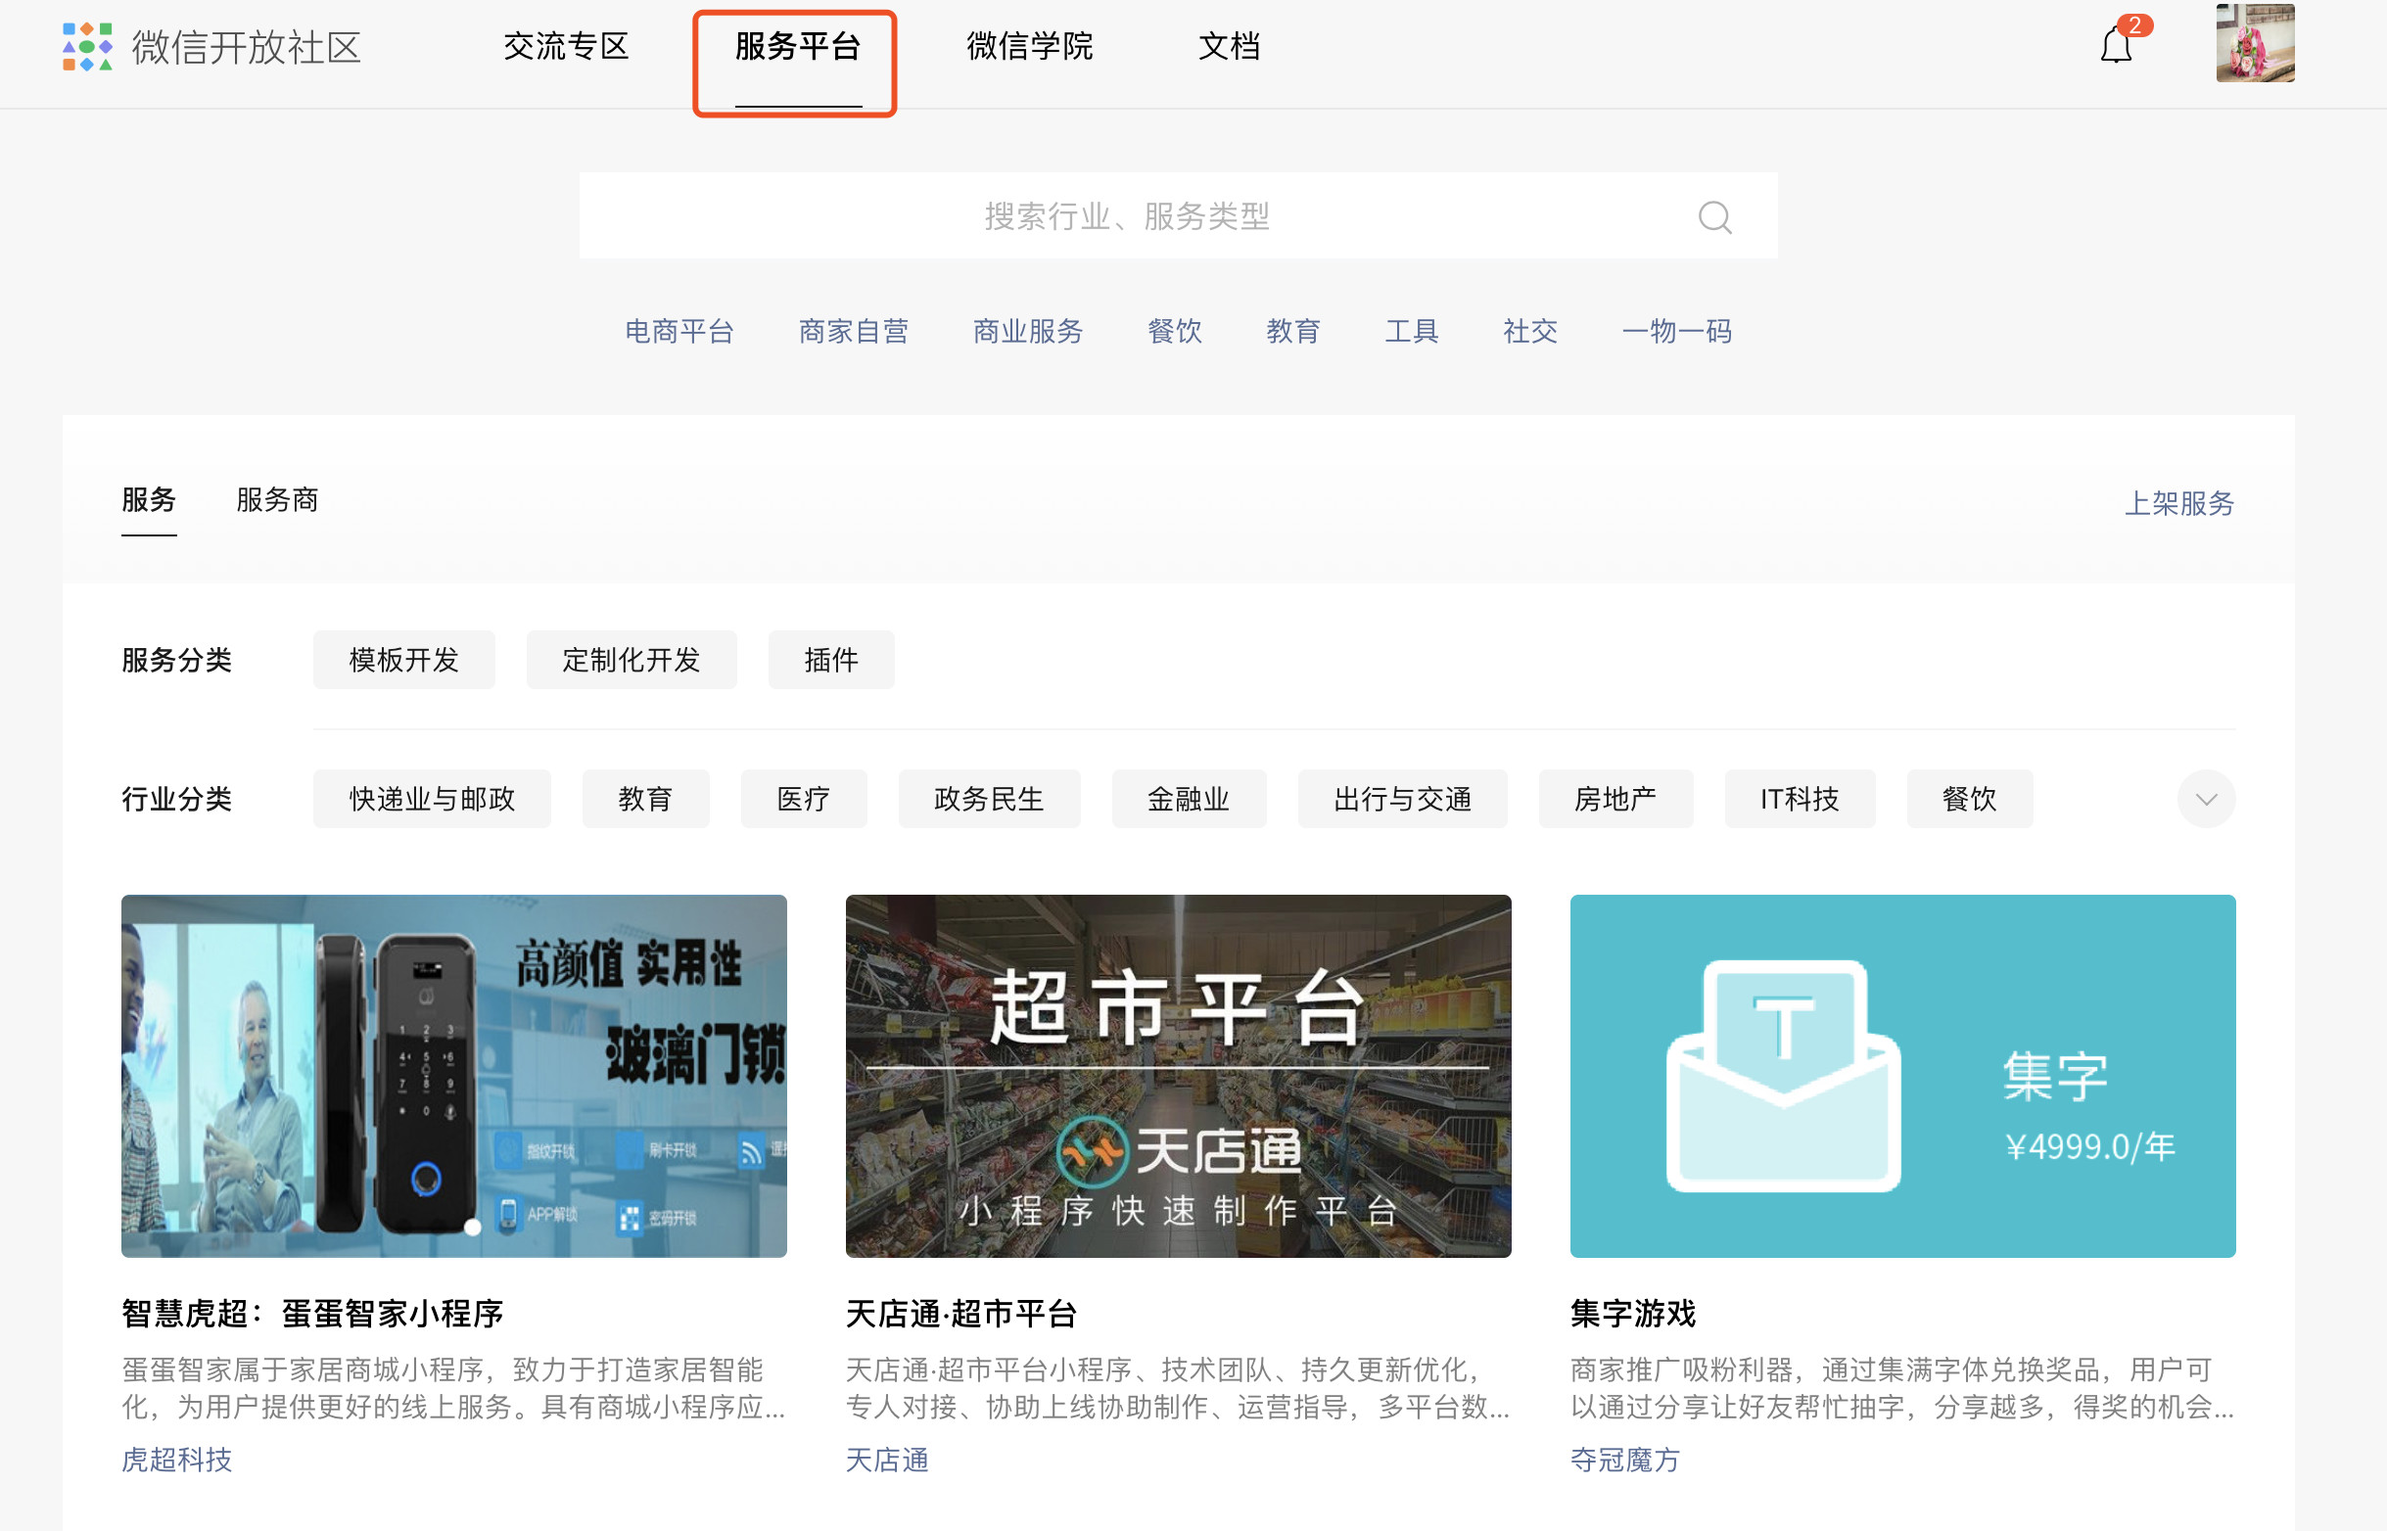Screen dimensions: 2387x1531
Task: Visit provider 虎超科技
Action: tap(177, 1460)
